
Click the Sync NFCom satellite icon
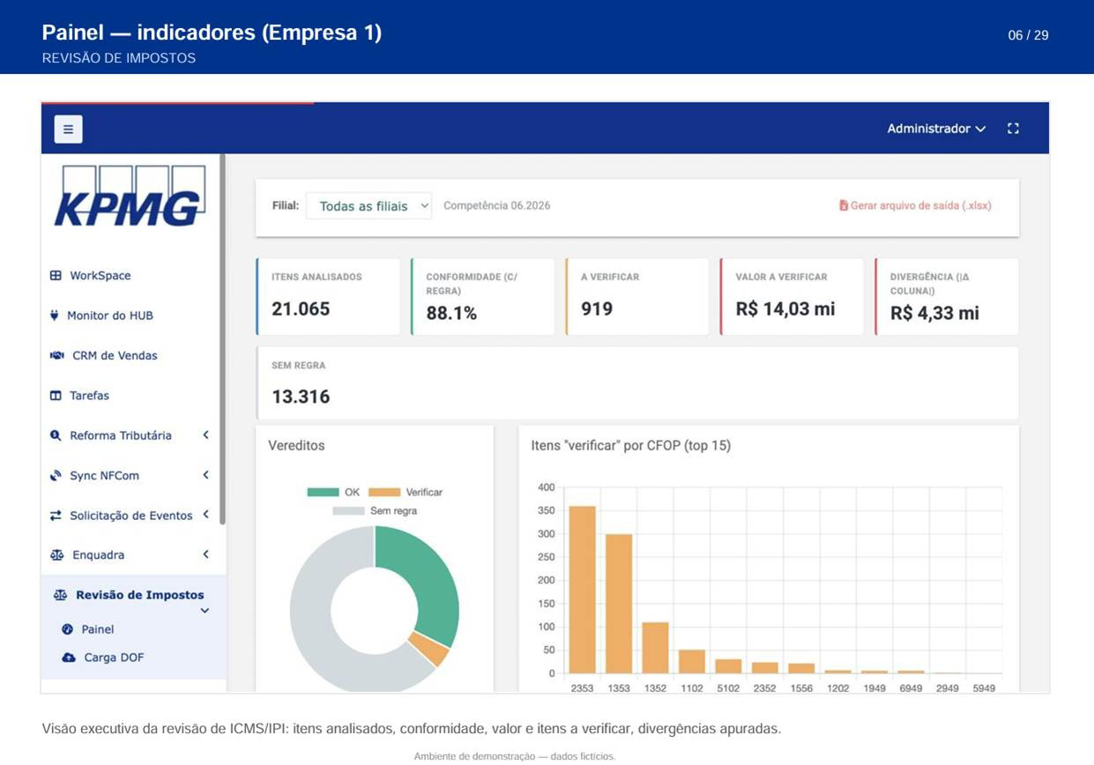(56, 476)
